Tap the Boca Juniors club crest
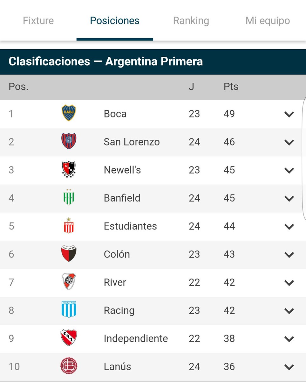Viewport: 306px width, 382px height. tap(69, 113)
